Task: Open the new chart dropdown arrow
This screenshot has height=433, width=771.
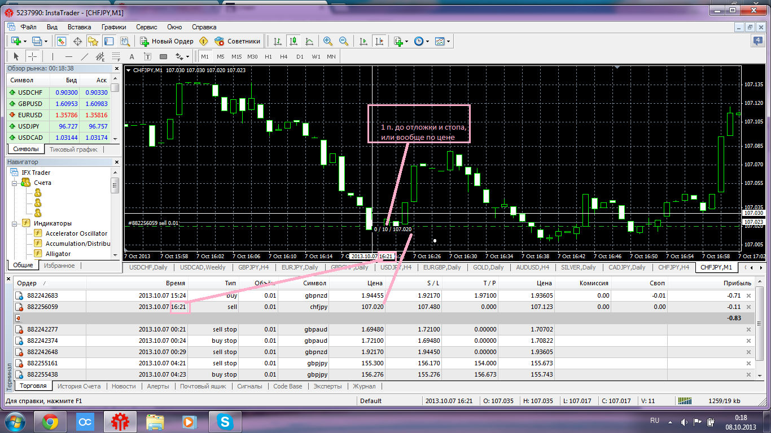Action: 25,41
